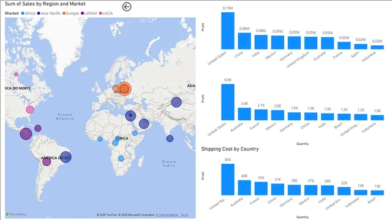Click the Quantity axis title under middle chart
The height and width of the screenshot is (220, 392).
pyautogui.click(x=303, y=144)
